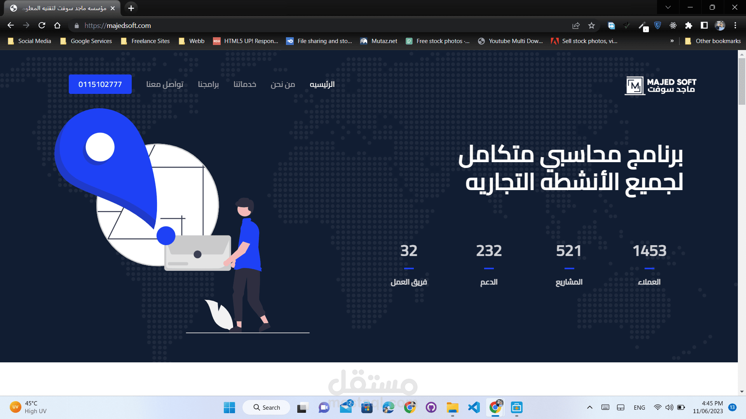The height and width of the screenshot is (419, 746).
Task: Open the Chrome side panel icon
Action: coord(704,26)
